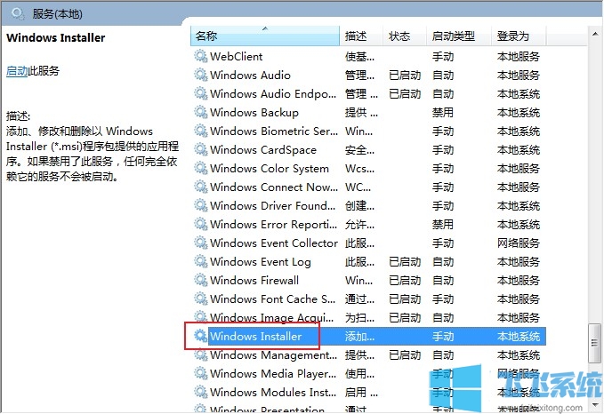Screen dimensions: 604x414
Task: Click 已启动 status of Windows Audio
Action: [405, 75]
